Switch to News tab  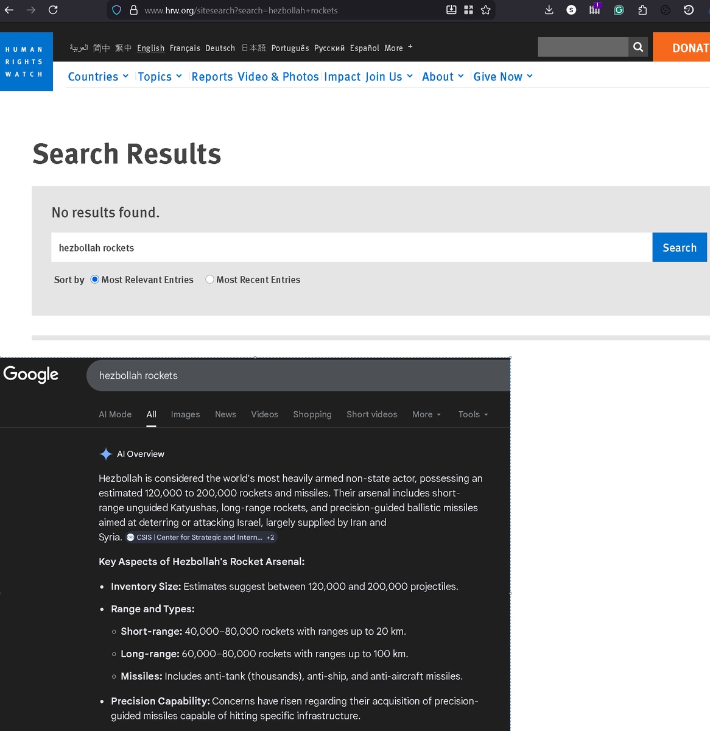coord(225,414)
